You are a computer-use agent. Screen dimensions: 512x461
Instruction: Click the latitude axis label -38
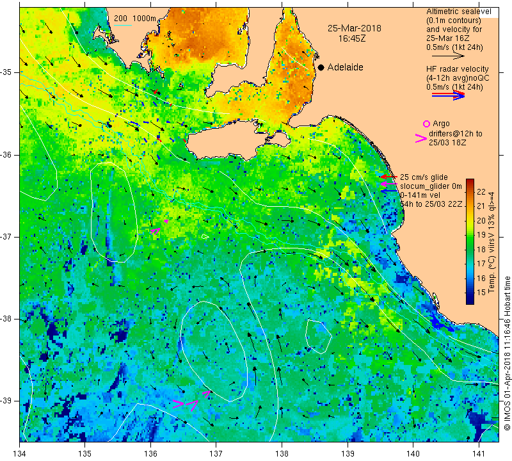tap(6, 319)
